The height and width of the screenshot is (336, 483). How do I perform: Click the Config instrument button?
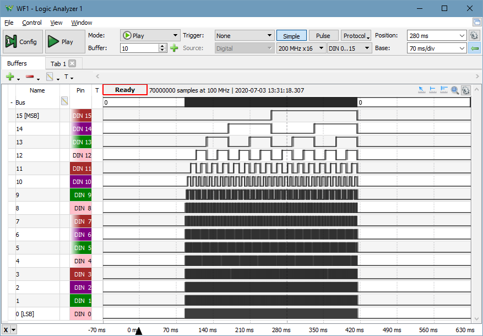(21, 41)
